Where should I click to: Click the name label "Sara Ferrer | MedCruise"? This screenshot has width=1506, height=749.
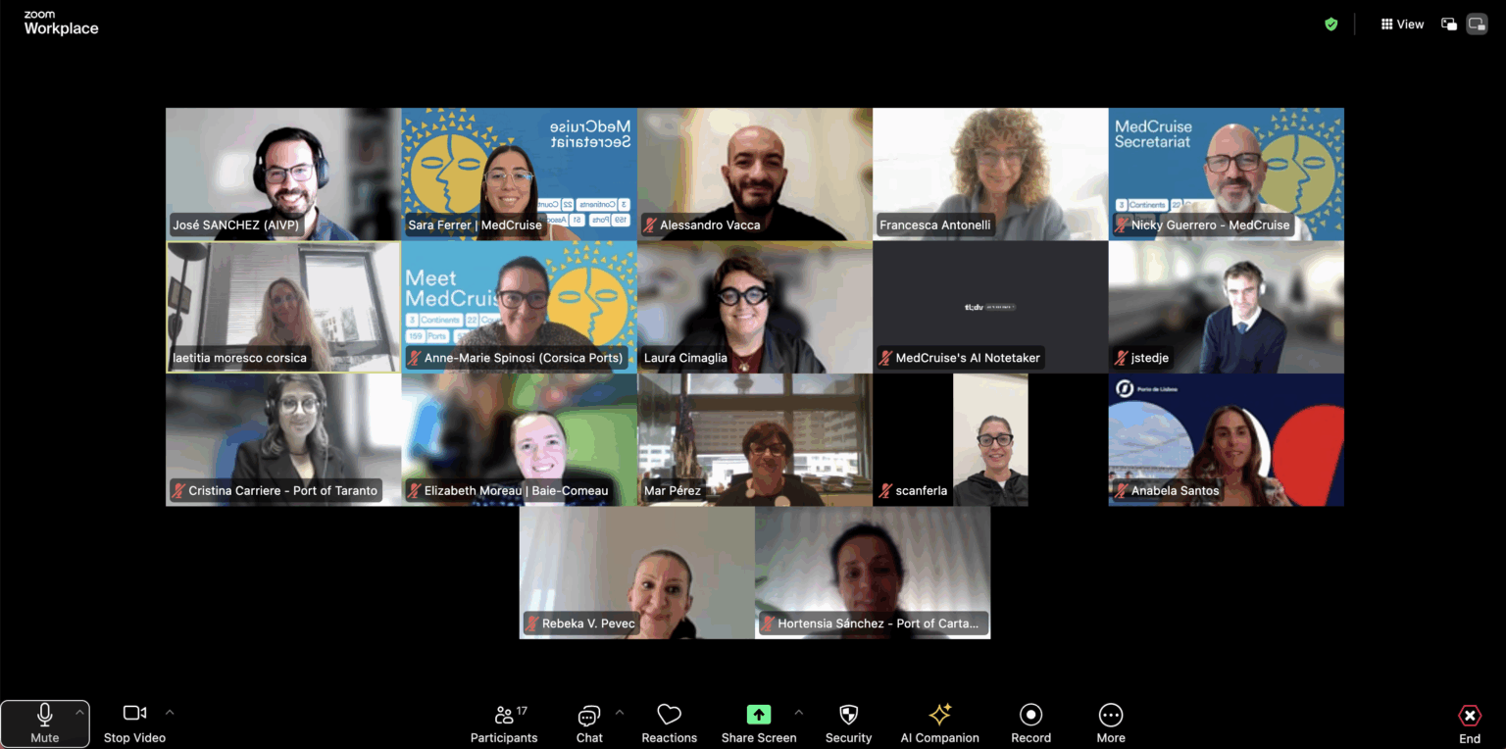pyautogui.click(x=475, y=225)
